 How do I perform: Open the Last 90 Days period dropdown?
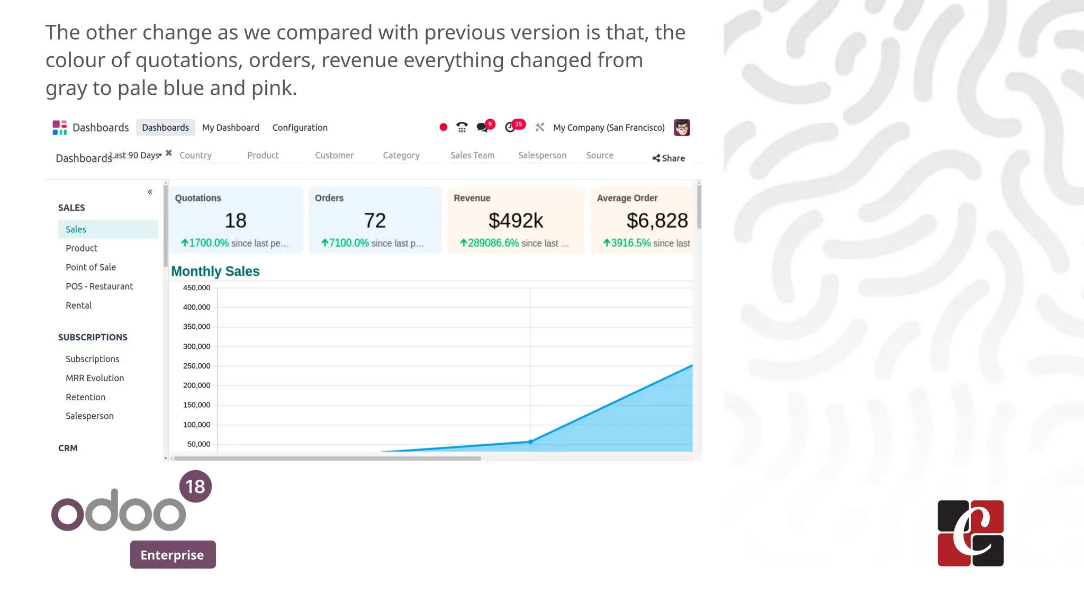pos(137,156)
